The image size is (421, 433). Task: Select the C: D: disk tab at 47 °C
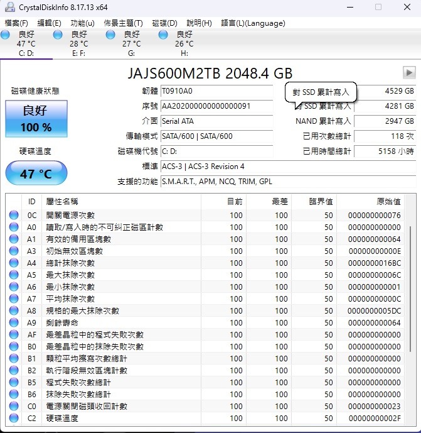26,43
